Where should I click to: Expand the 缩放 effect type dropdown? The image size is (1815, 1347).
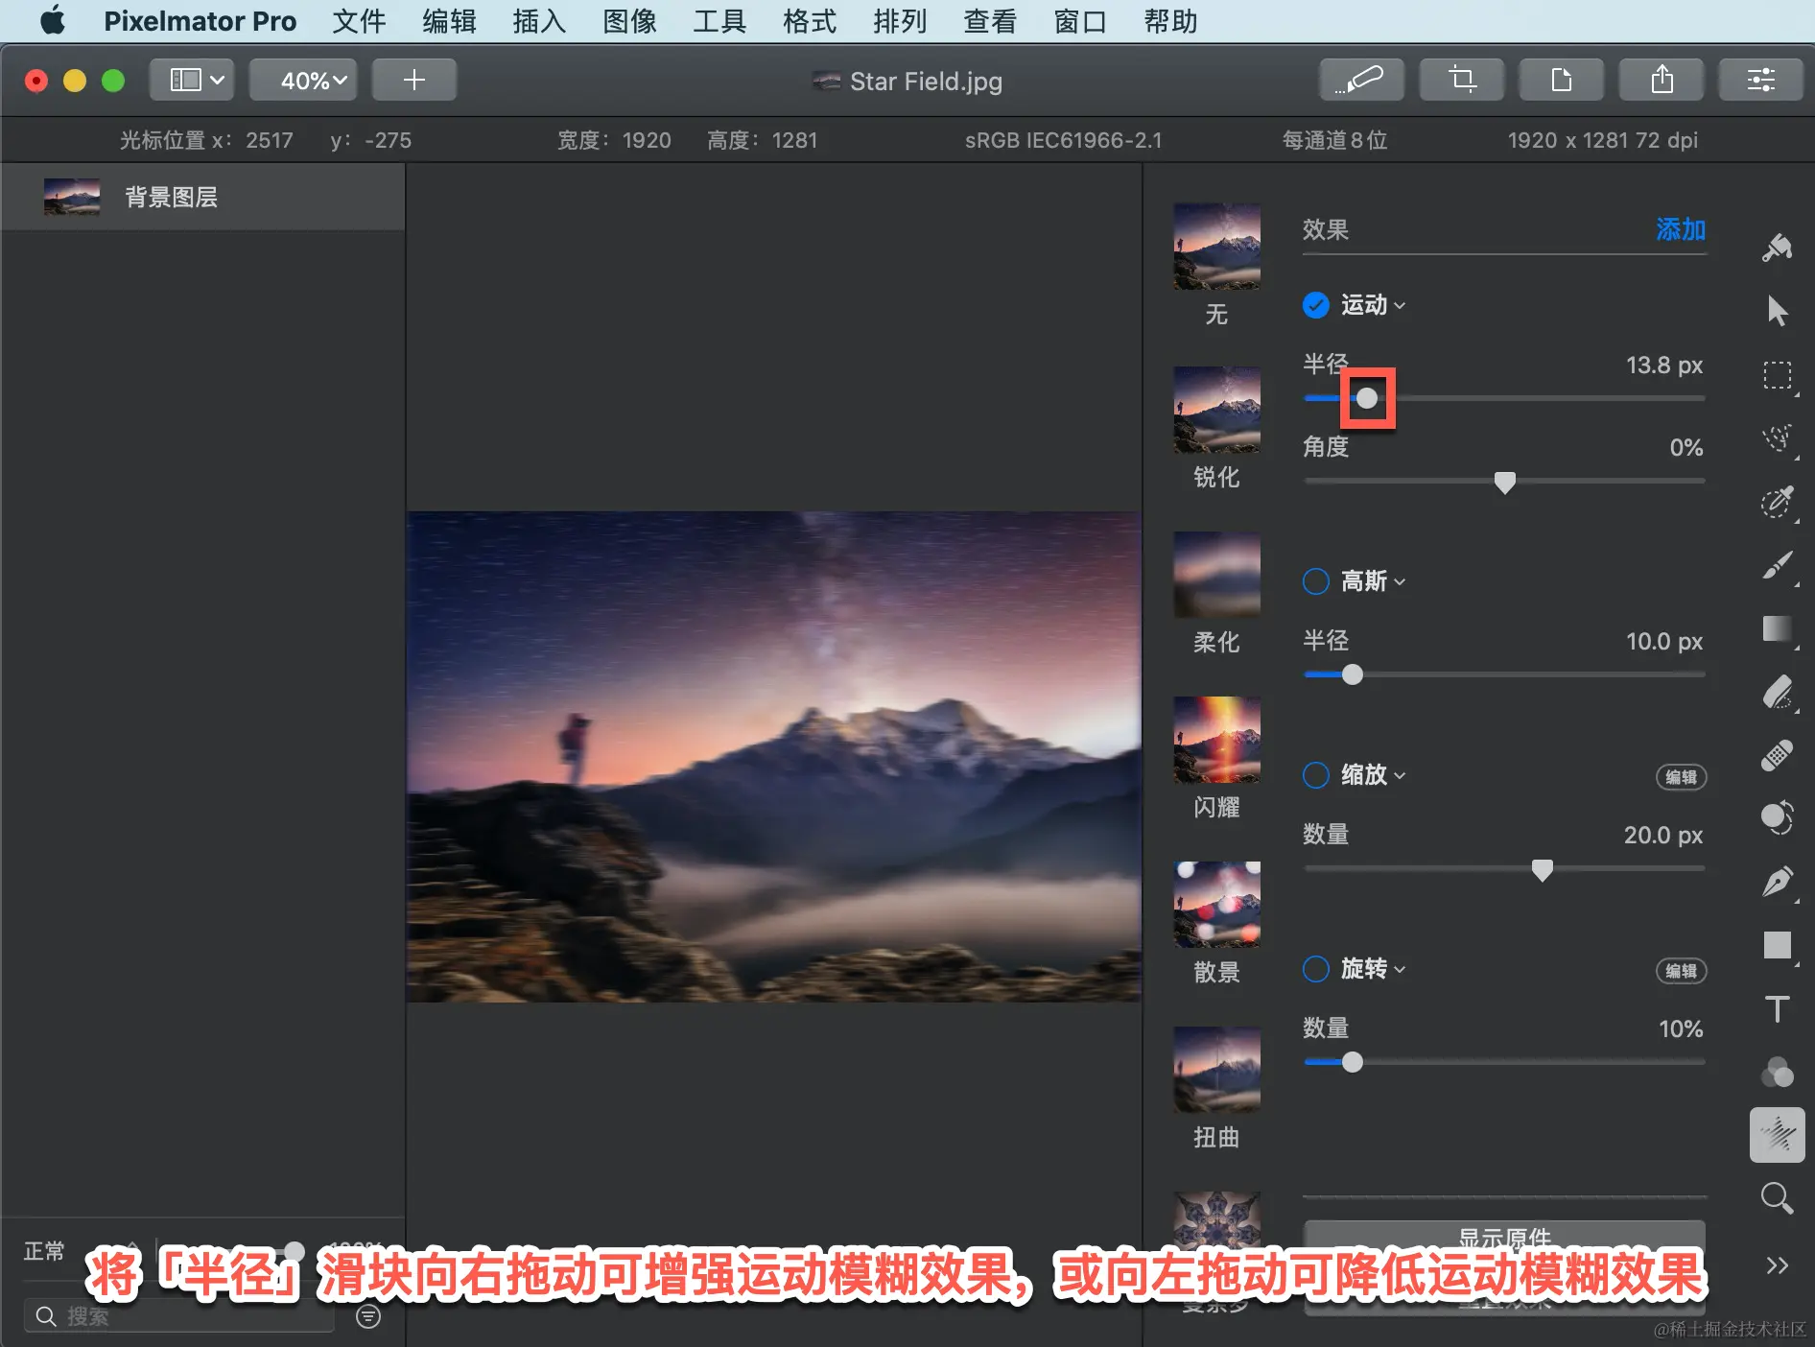tap(1373, 775)
